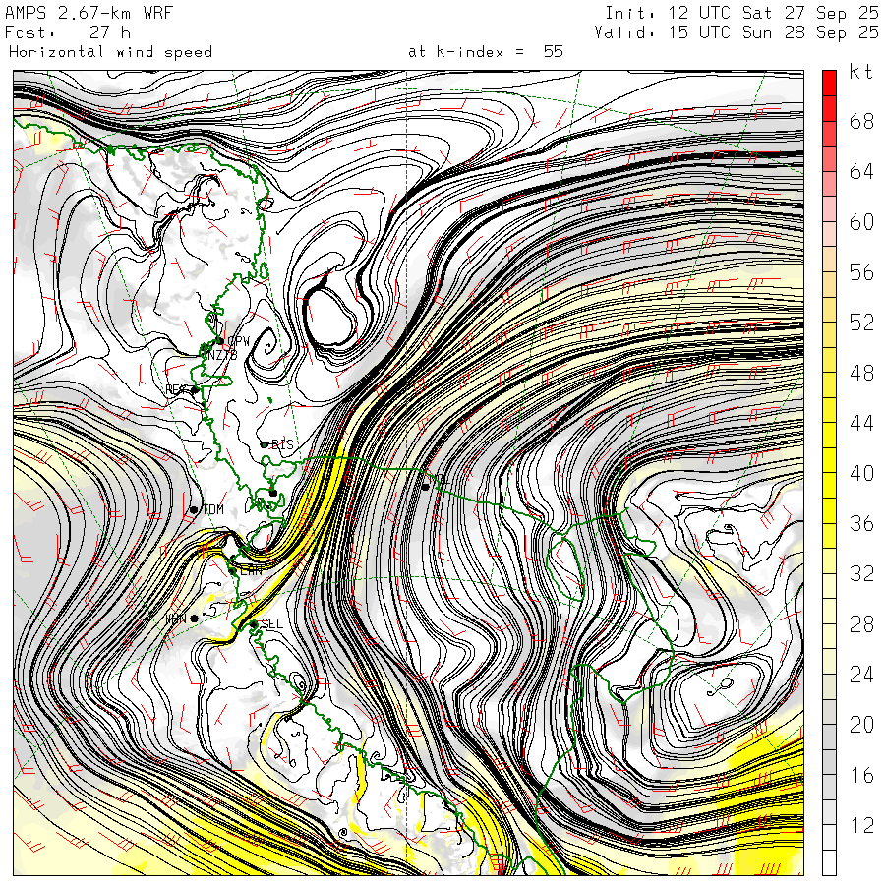Viewport: 885px width, 885px height.
Task: Click the 56 kt legend label
Action: pyautogui.click(x=861, y=272)
